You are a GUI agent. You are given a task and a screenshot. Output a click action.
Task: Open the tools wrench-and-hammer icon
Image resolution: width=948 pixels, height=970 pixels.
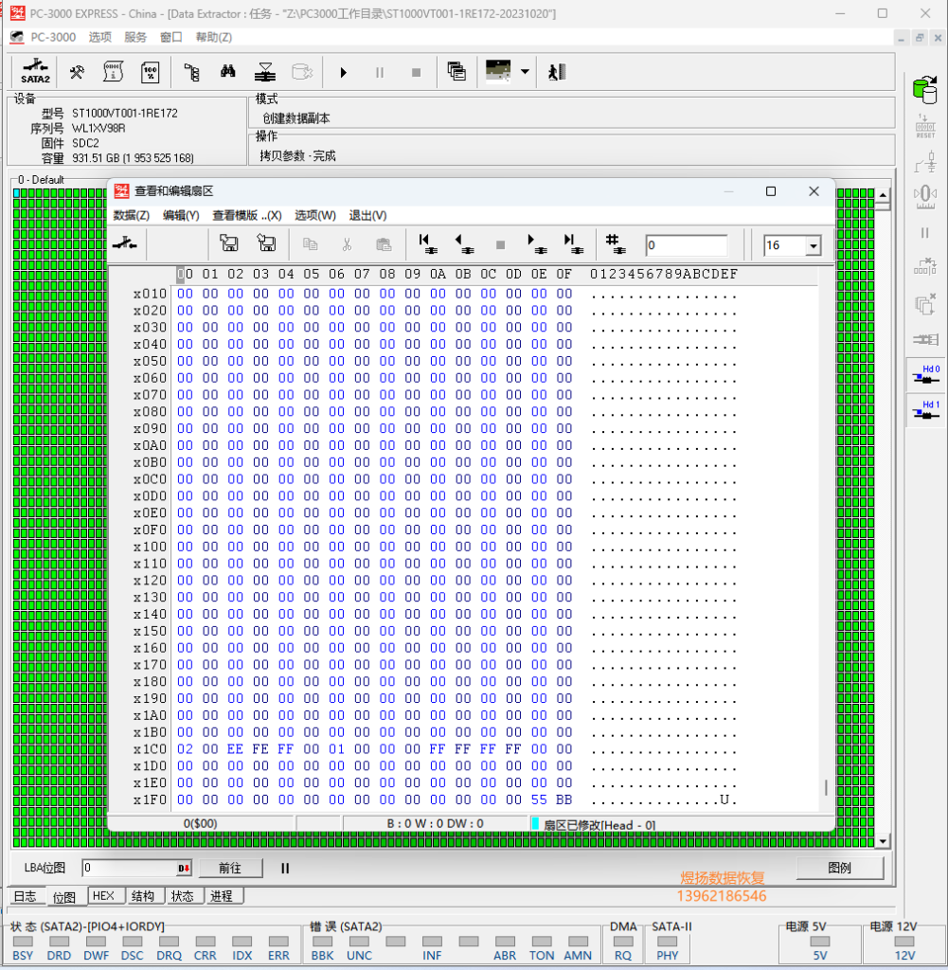(77, 72)
